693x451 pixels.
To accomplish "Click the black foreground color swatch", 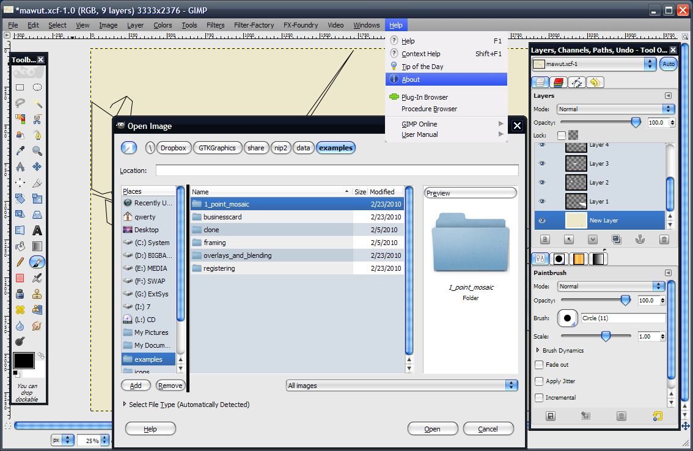I will pos(23,361).
